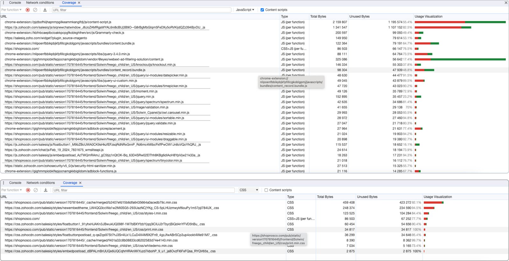Clear coverage results in the CSS panel
This screenshot has height=261, width=509.
pos(36,190)
